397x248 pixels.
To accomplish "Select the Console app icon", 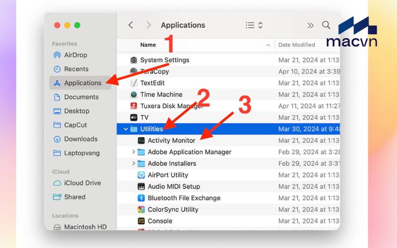I will [141, 221].
